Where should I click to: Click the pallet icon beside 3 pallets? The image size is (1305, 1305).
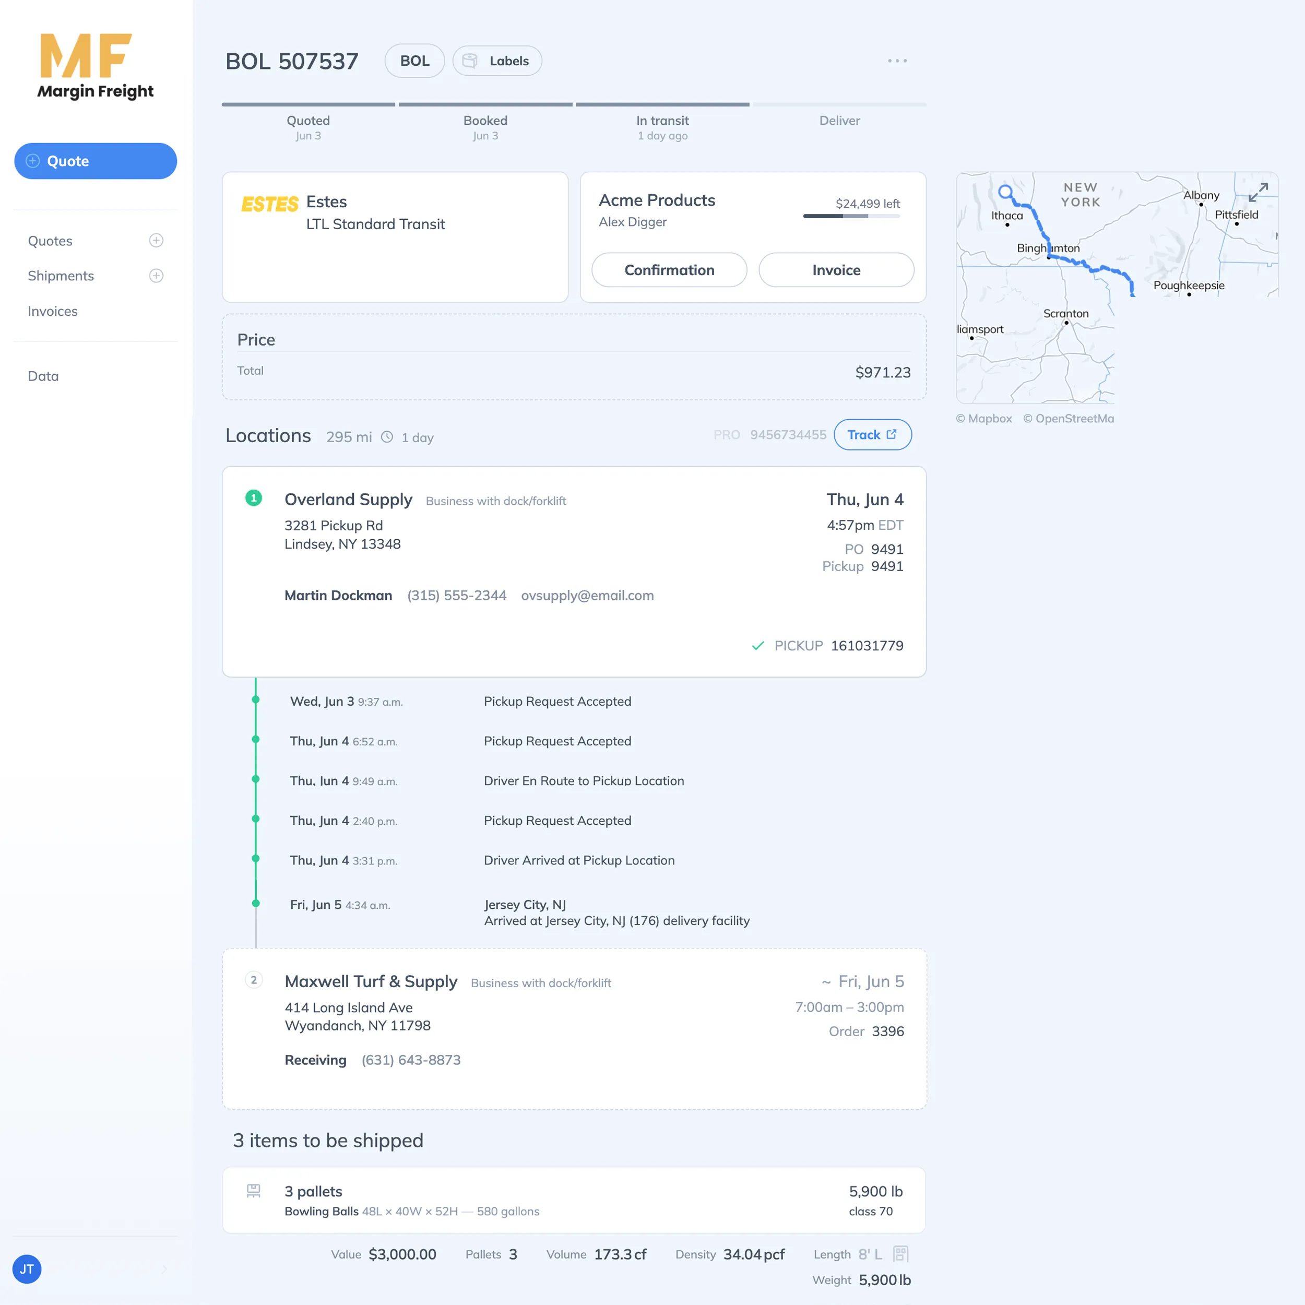click(253, 1191)
